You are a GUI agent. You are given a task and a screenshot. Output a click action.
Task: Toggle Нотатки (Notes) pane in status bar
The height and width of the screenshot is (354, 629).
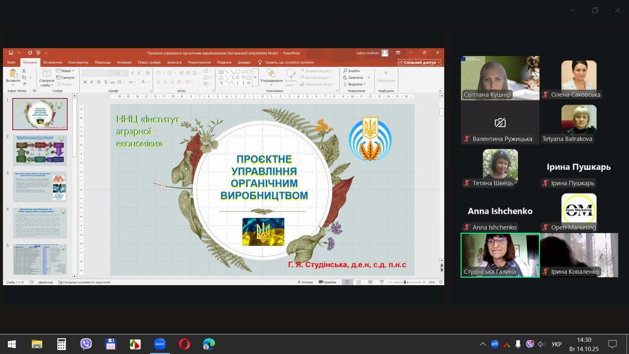[305, 282]
